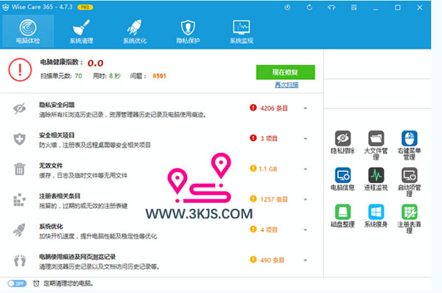Select the 无效文件 heading text
442x293 pixels.
[x=51, y=165]
